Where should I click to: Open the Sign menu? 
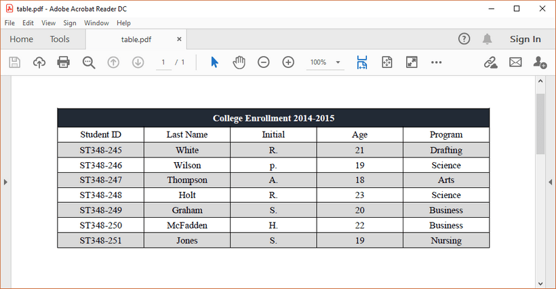click(70, 23)
